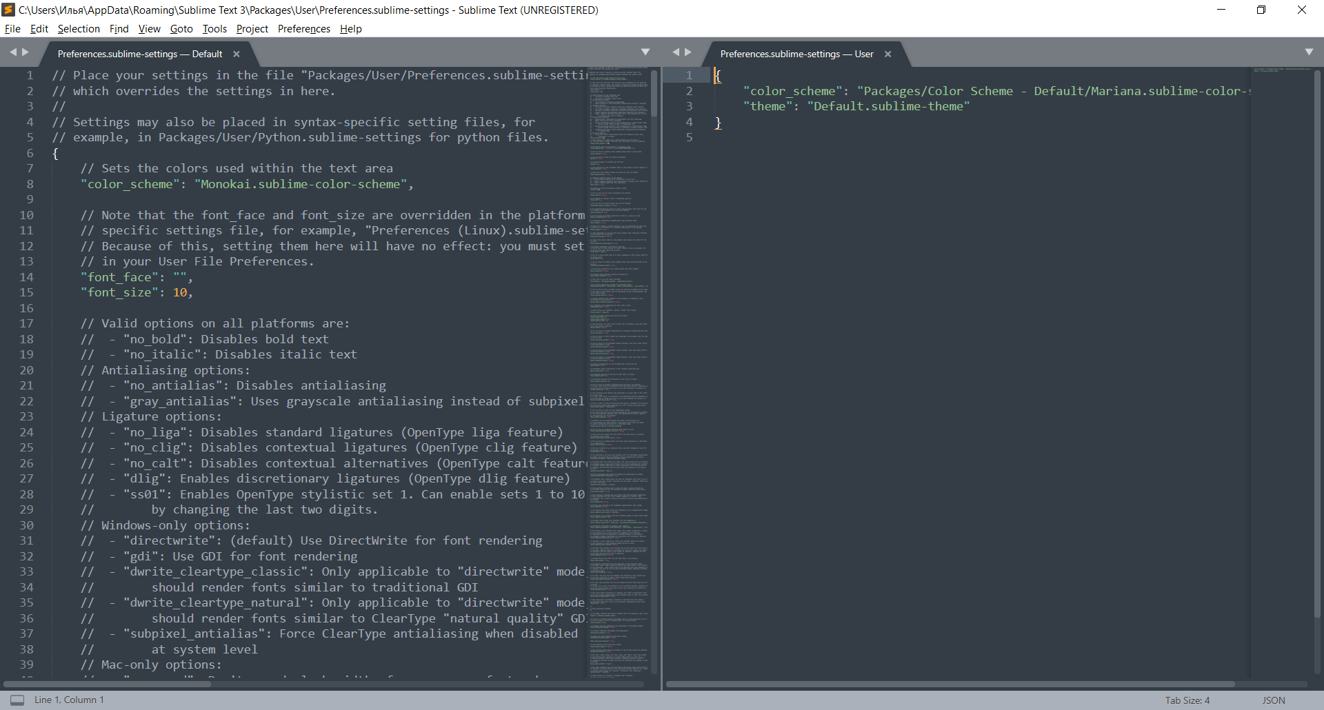Open the tab list dropdown in the right pane

1310,51
